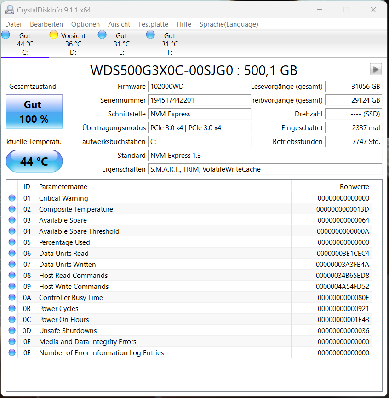Open the Datei menu

click(x=13, y=24)
